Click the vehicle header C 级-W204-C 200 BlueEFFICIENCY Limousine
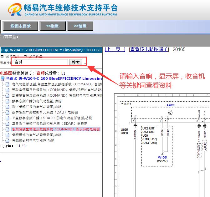Viewport: 210px width, 197px height. pos(51,50)
